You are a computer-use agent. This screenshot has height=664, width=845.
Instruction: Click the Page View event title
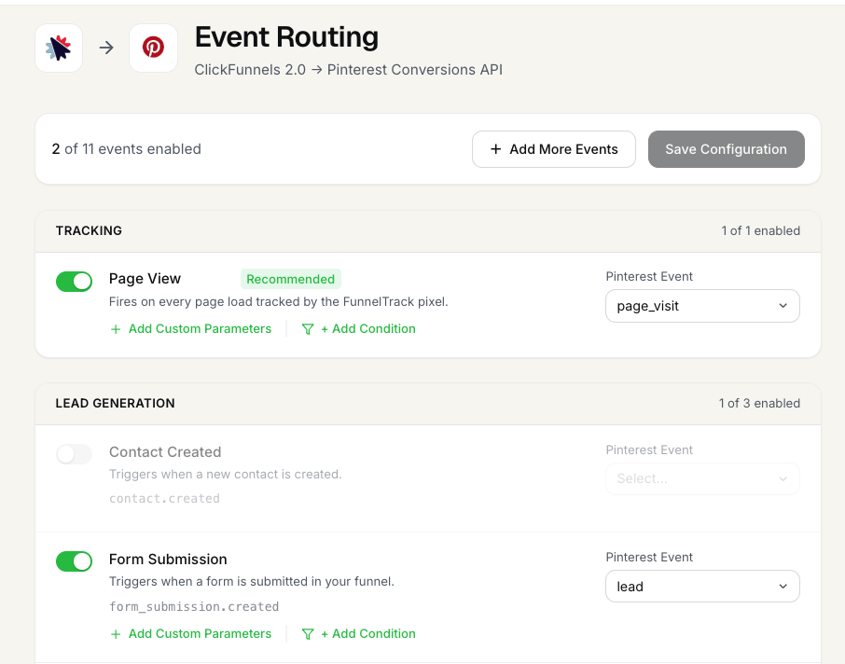145,279
